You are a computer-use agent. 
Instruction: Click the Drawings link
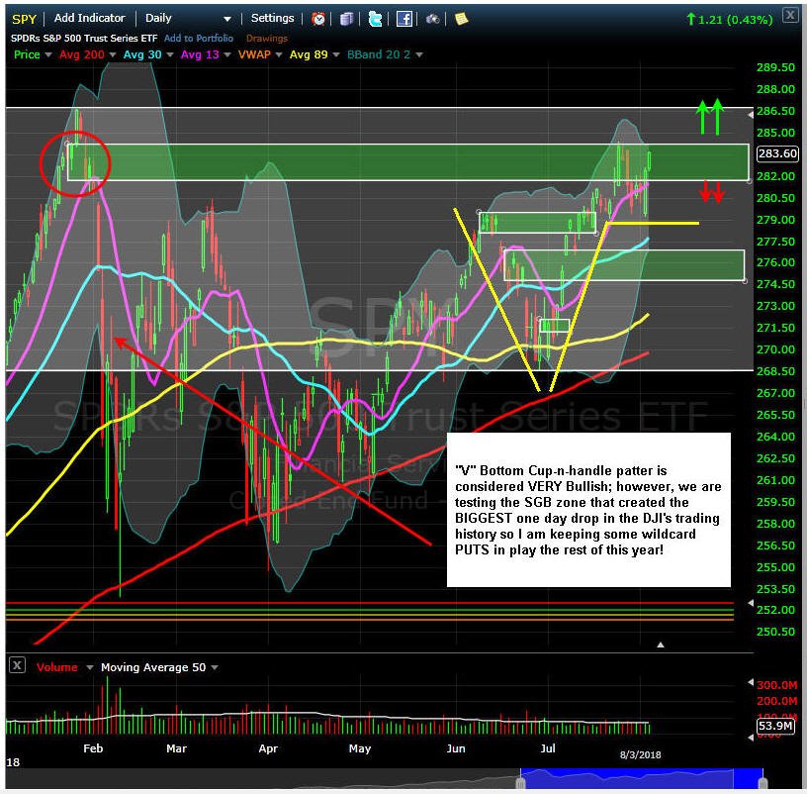[267, 39]
